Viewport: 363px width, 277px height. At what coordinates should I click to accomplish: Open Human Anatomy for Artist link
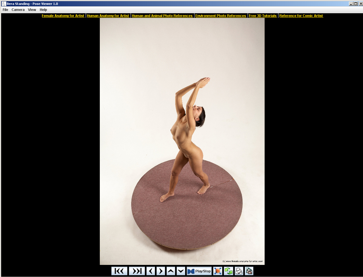click(x=108, y=16)
